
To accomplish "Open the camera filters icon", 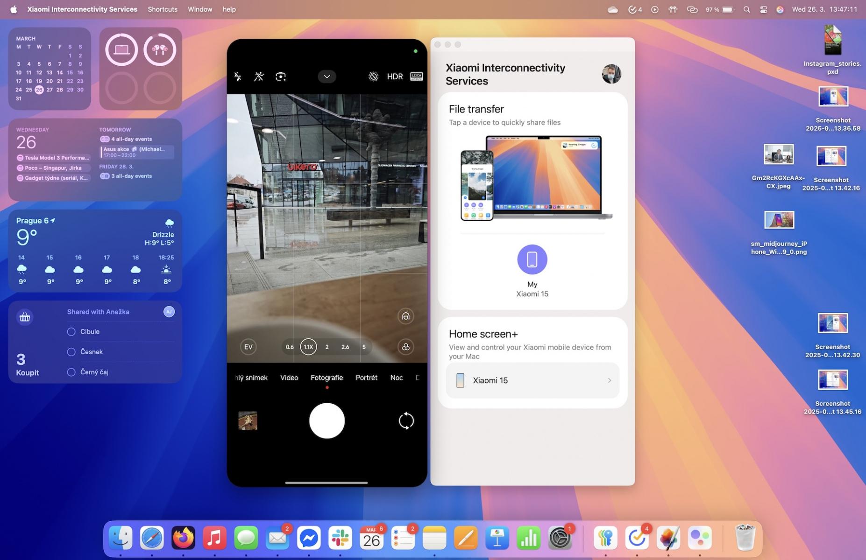I will [x=406, y=347].
